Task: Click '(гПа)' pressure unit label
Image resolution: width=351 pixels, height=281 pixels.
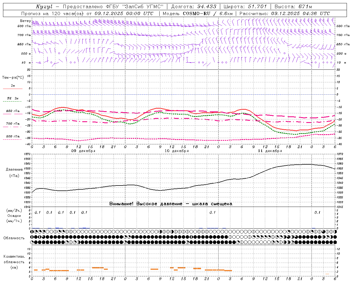Action: pos(14,176)
